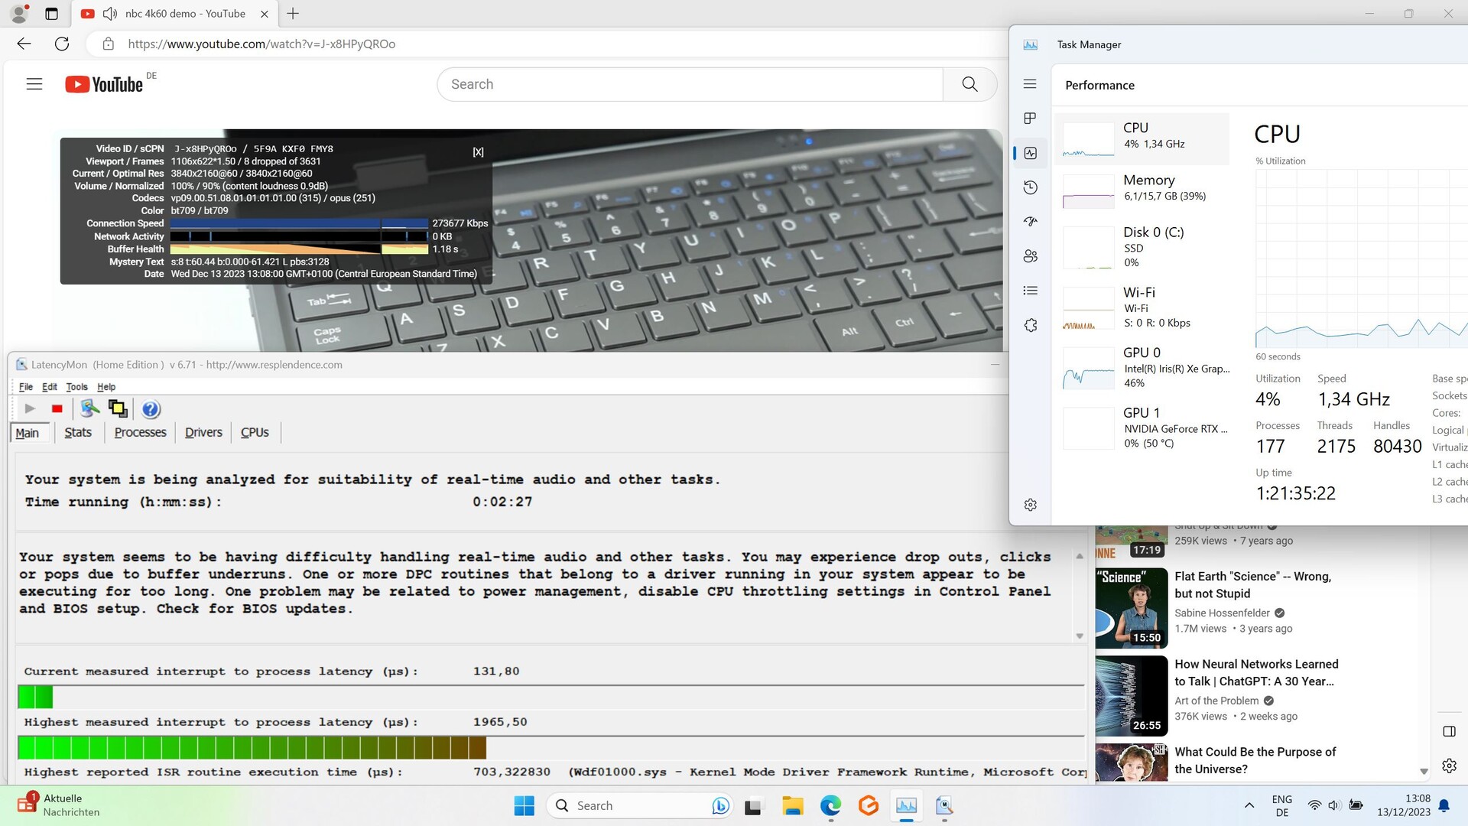
Task: Close the nbc 4k60 demo tab
Action: [x=264, y=14]
